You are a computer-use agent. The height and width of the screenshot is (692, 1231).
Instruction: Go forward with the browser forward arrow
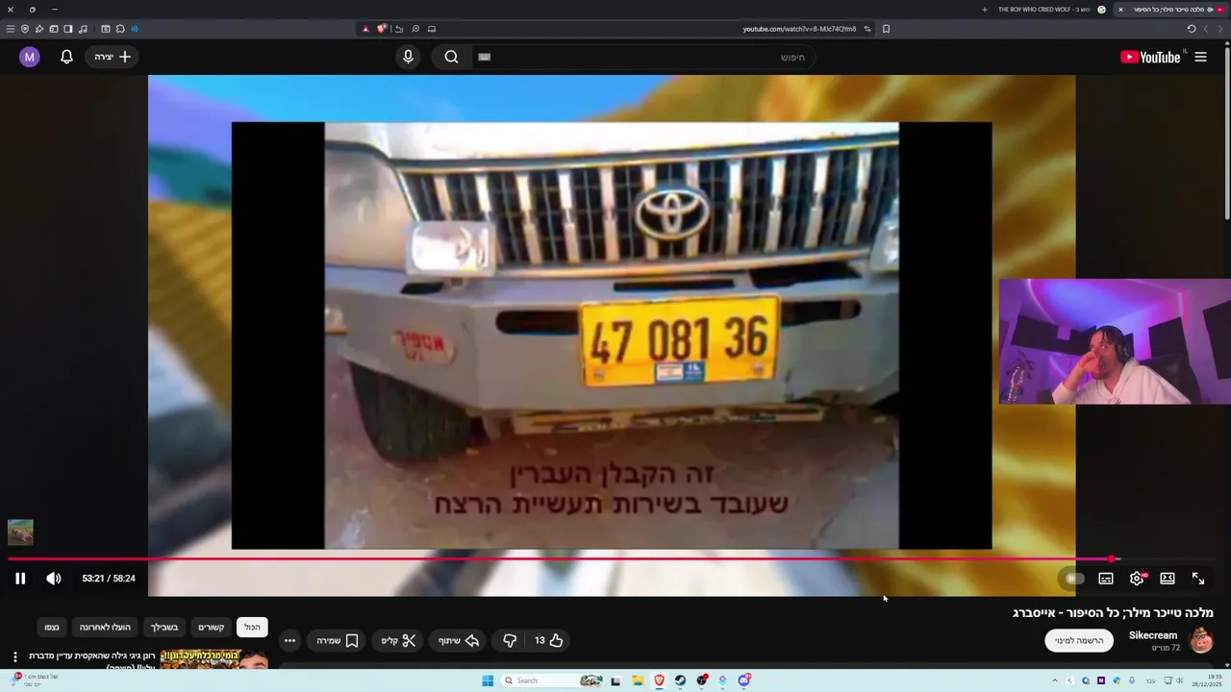click(x=1206, y=29)
